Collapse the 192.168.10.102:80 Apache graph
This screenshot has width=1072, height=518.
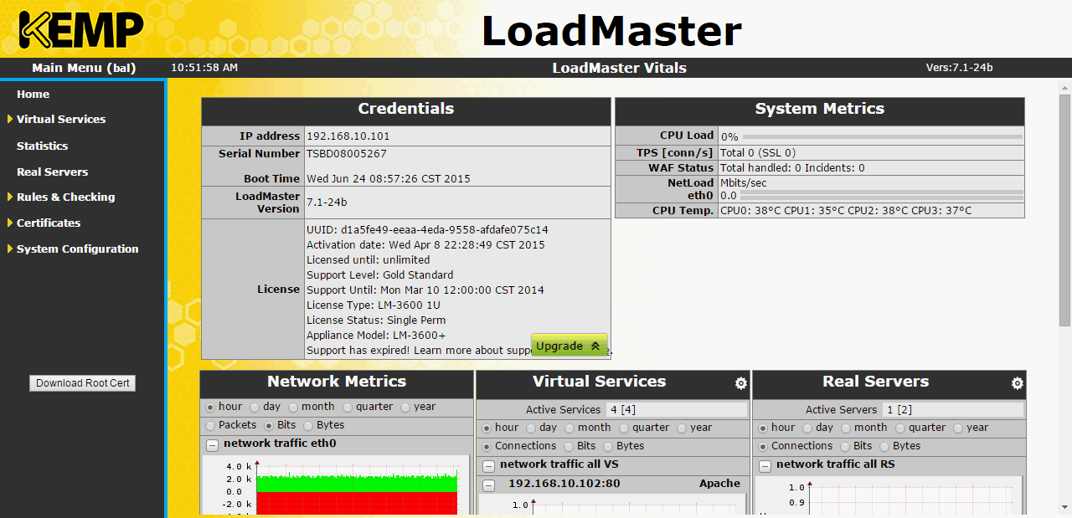coord(488,485)
